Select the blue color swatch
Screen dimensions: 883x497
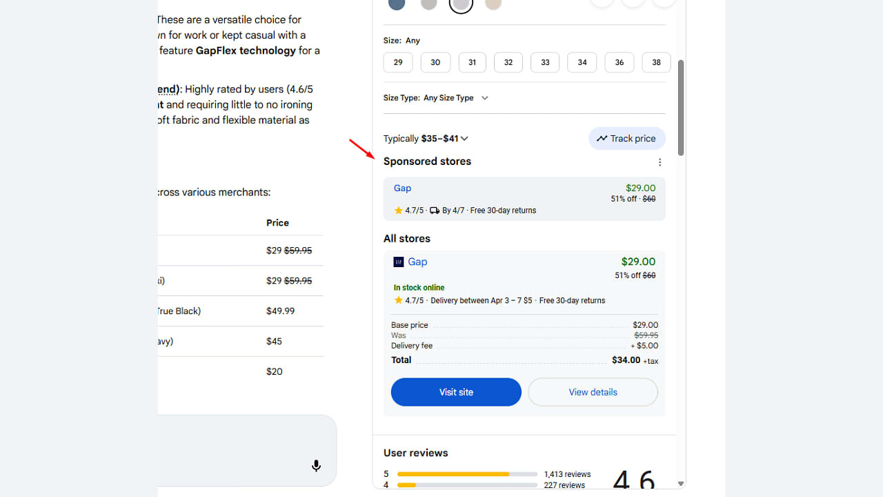397,3
